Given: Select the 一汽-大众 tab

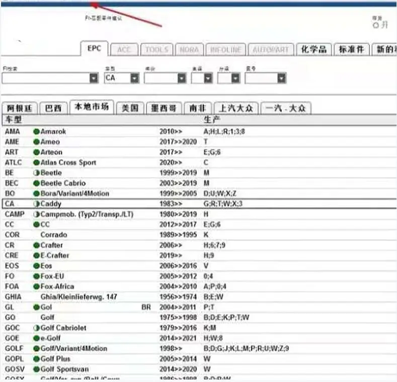Looking at the screenshot, I should pos(286,108).
